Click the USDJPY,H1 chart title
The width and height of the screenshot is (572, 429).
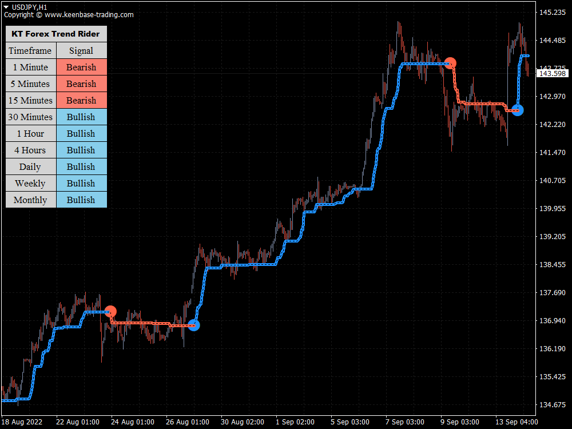click(29, 7)
